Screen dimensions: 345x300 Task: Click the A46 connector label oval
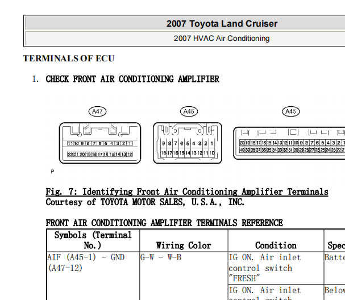tap(189, 111)
